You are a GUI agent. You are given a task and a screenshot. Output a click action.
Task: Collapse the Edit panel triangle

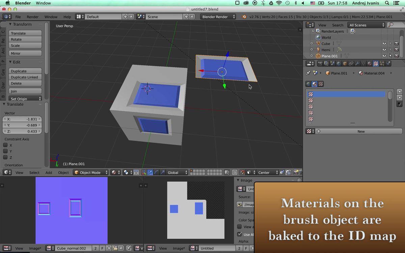tap(10, 62)
